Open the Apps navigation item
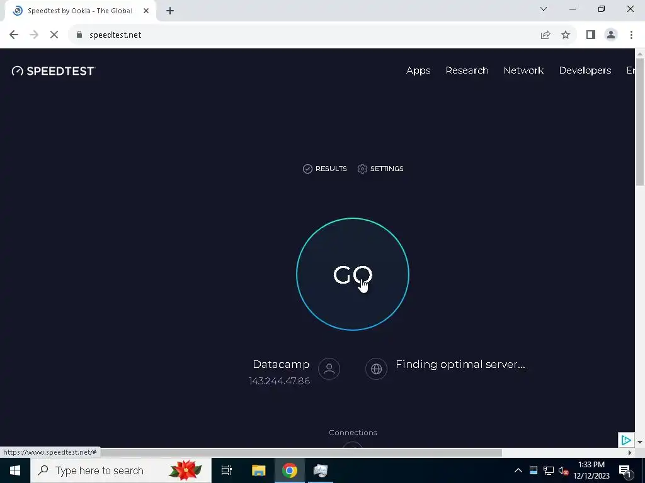Image resolution: width=645 pixels, height=483 pixels. coord(418,70)
